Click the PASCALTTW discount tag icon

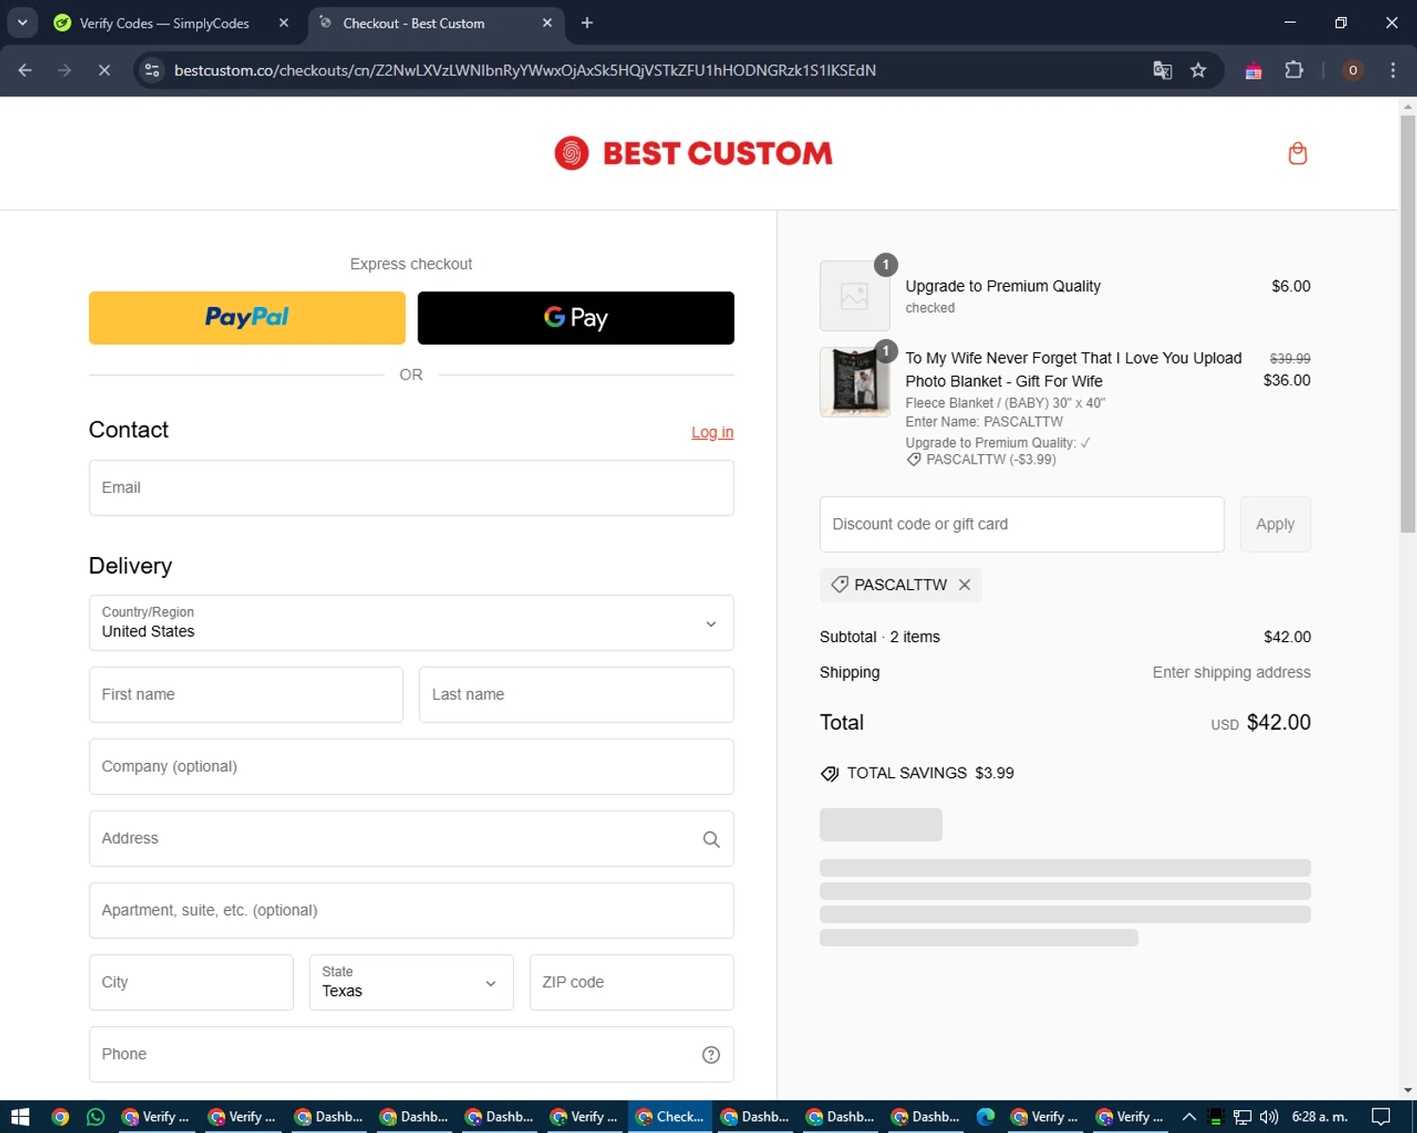point(839,584)
